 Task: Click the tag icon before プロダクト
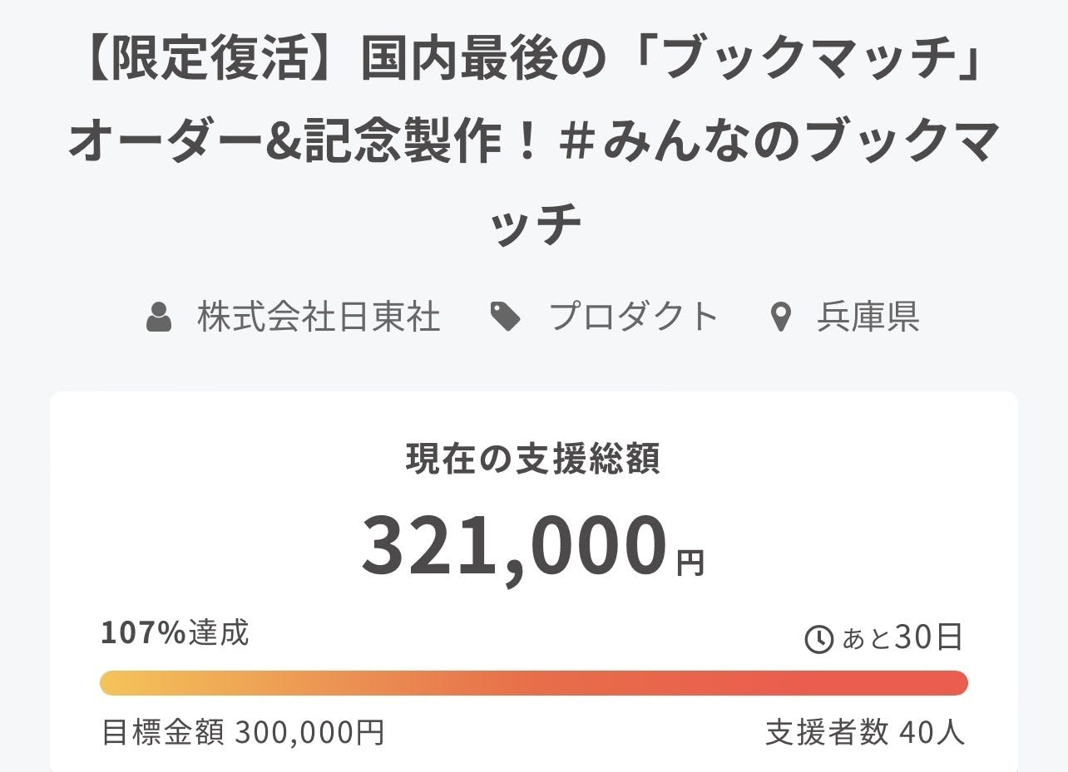506,317
